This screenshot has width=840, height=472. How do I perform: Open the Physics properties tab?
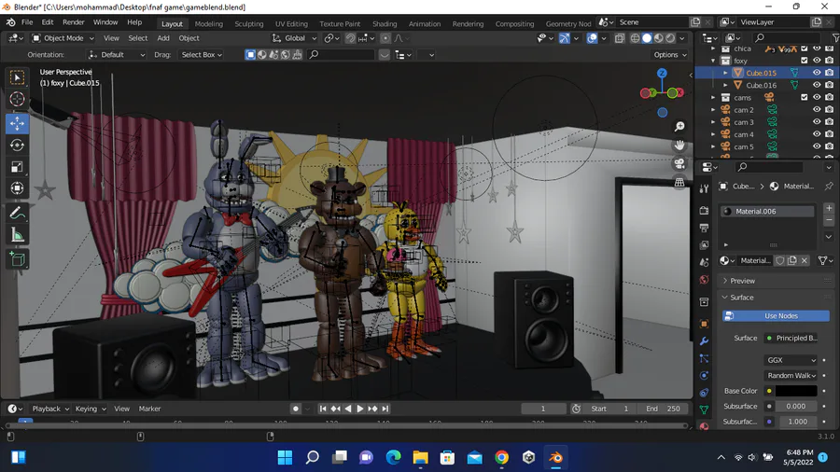pos(704,375)
